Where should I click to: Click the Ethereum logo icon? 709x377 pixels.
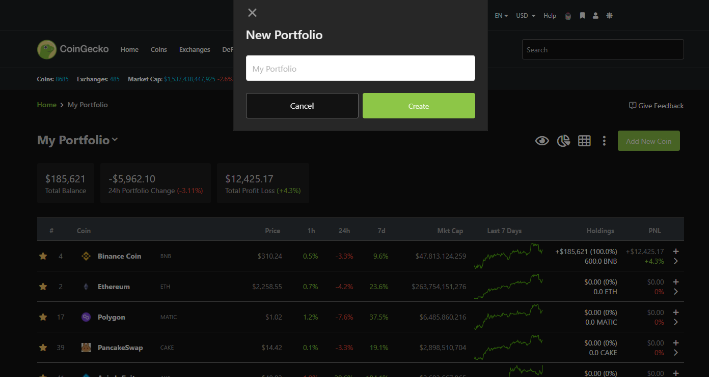[86, 287]
